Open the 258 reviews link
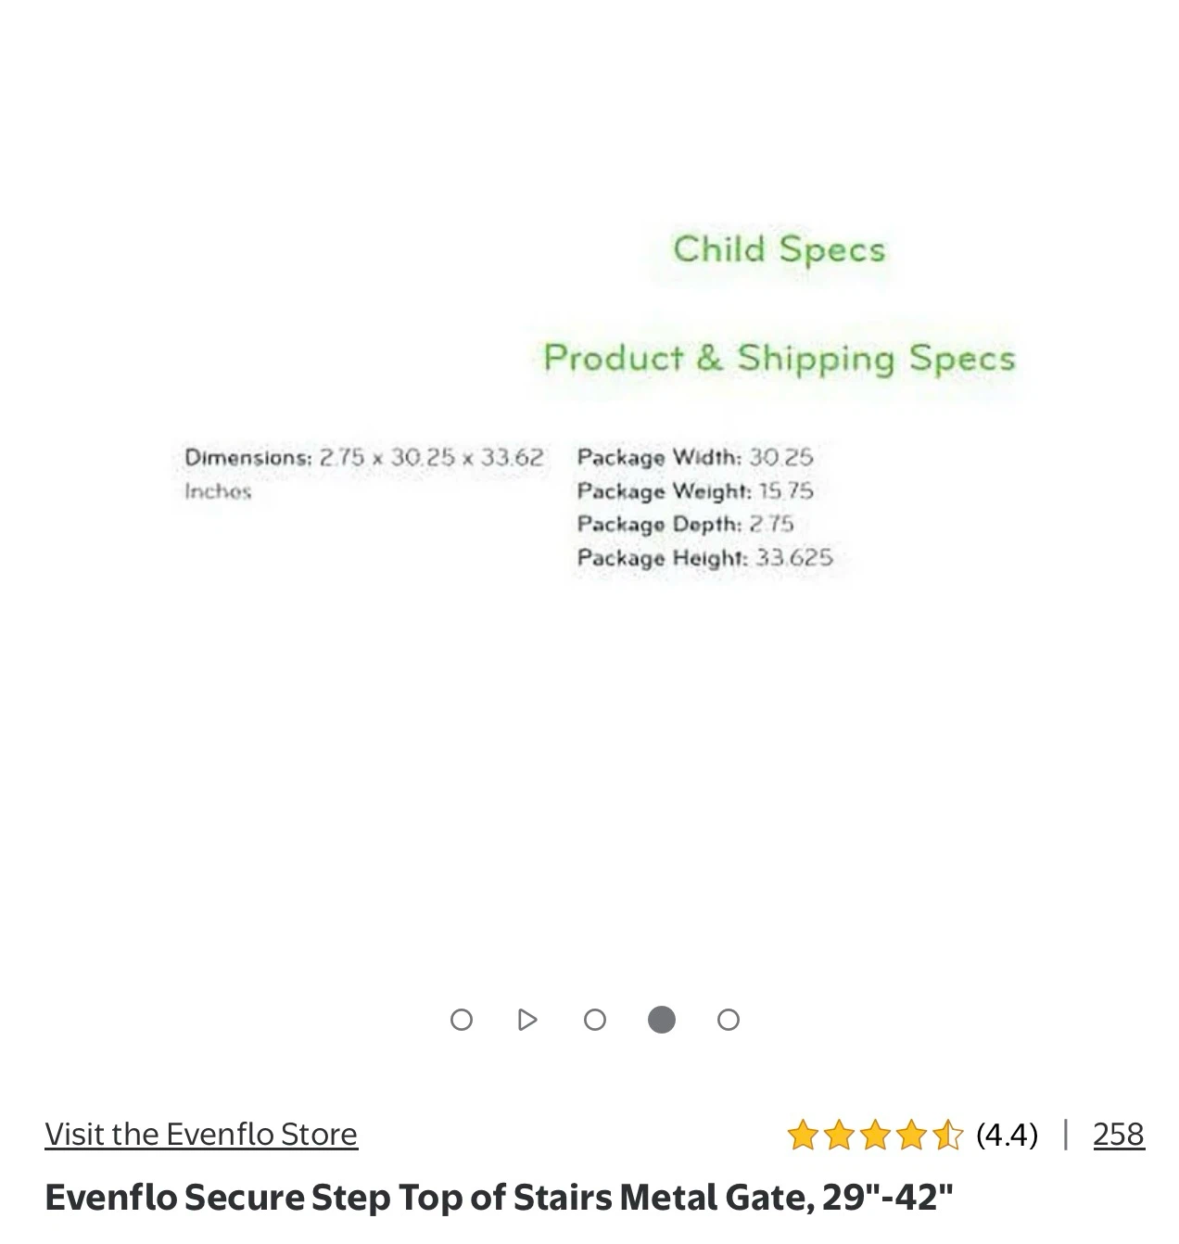The image size is (1179, 1244). coord(1119,1134)
